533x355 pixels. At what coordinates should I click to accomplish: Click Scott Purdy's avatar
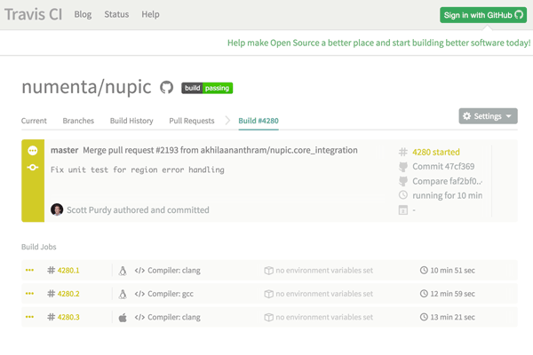pos(57,209)
